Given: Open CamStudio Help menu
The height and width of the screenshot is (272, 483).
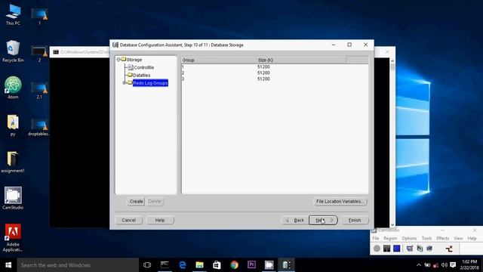Looking at the screenshot, I should 472,239.
